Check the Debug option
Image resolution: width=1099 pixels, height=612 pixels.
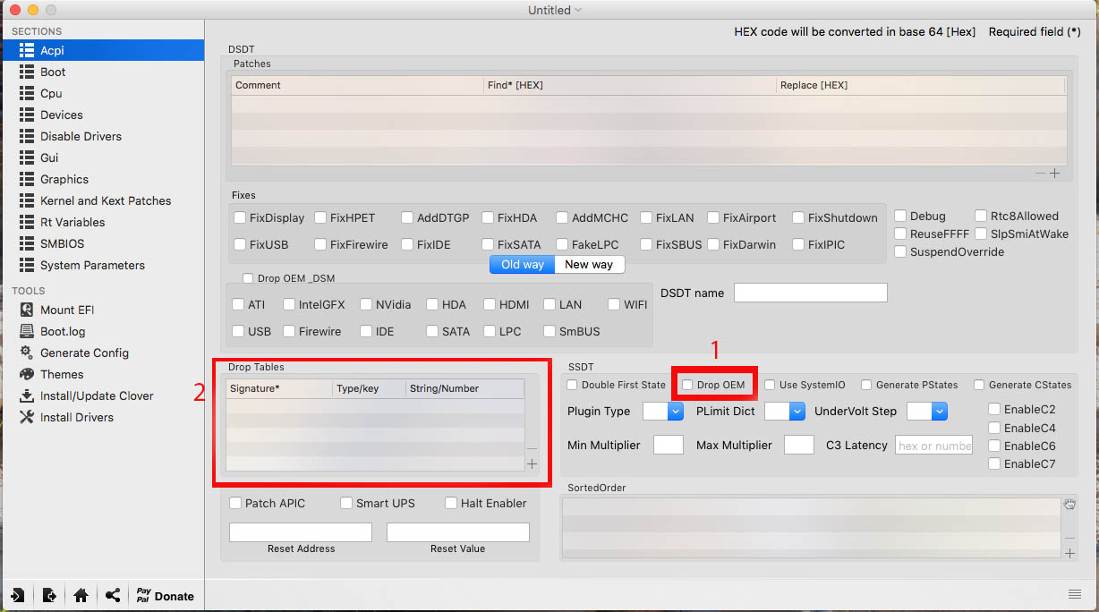click(x=900, y=216)
